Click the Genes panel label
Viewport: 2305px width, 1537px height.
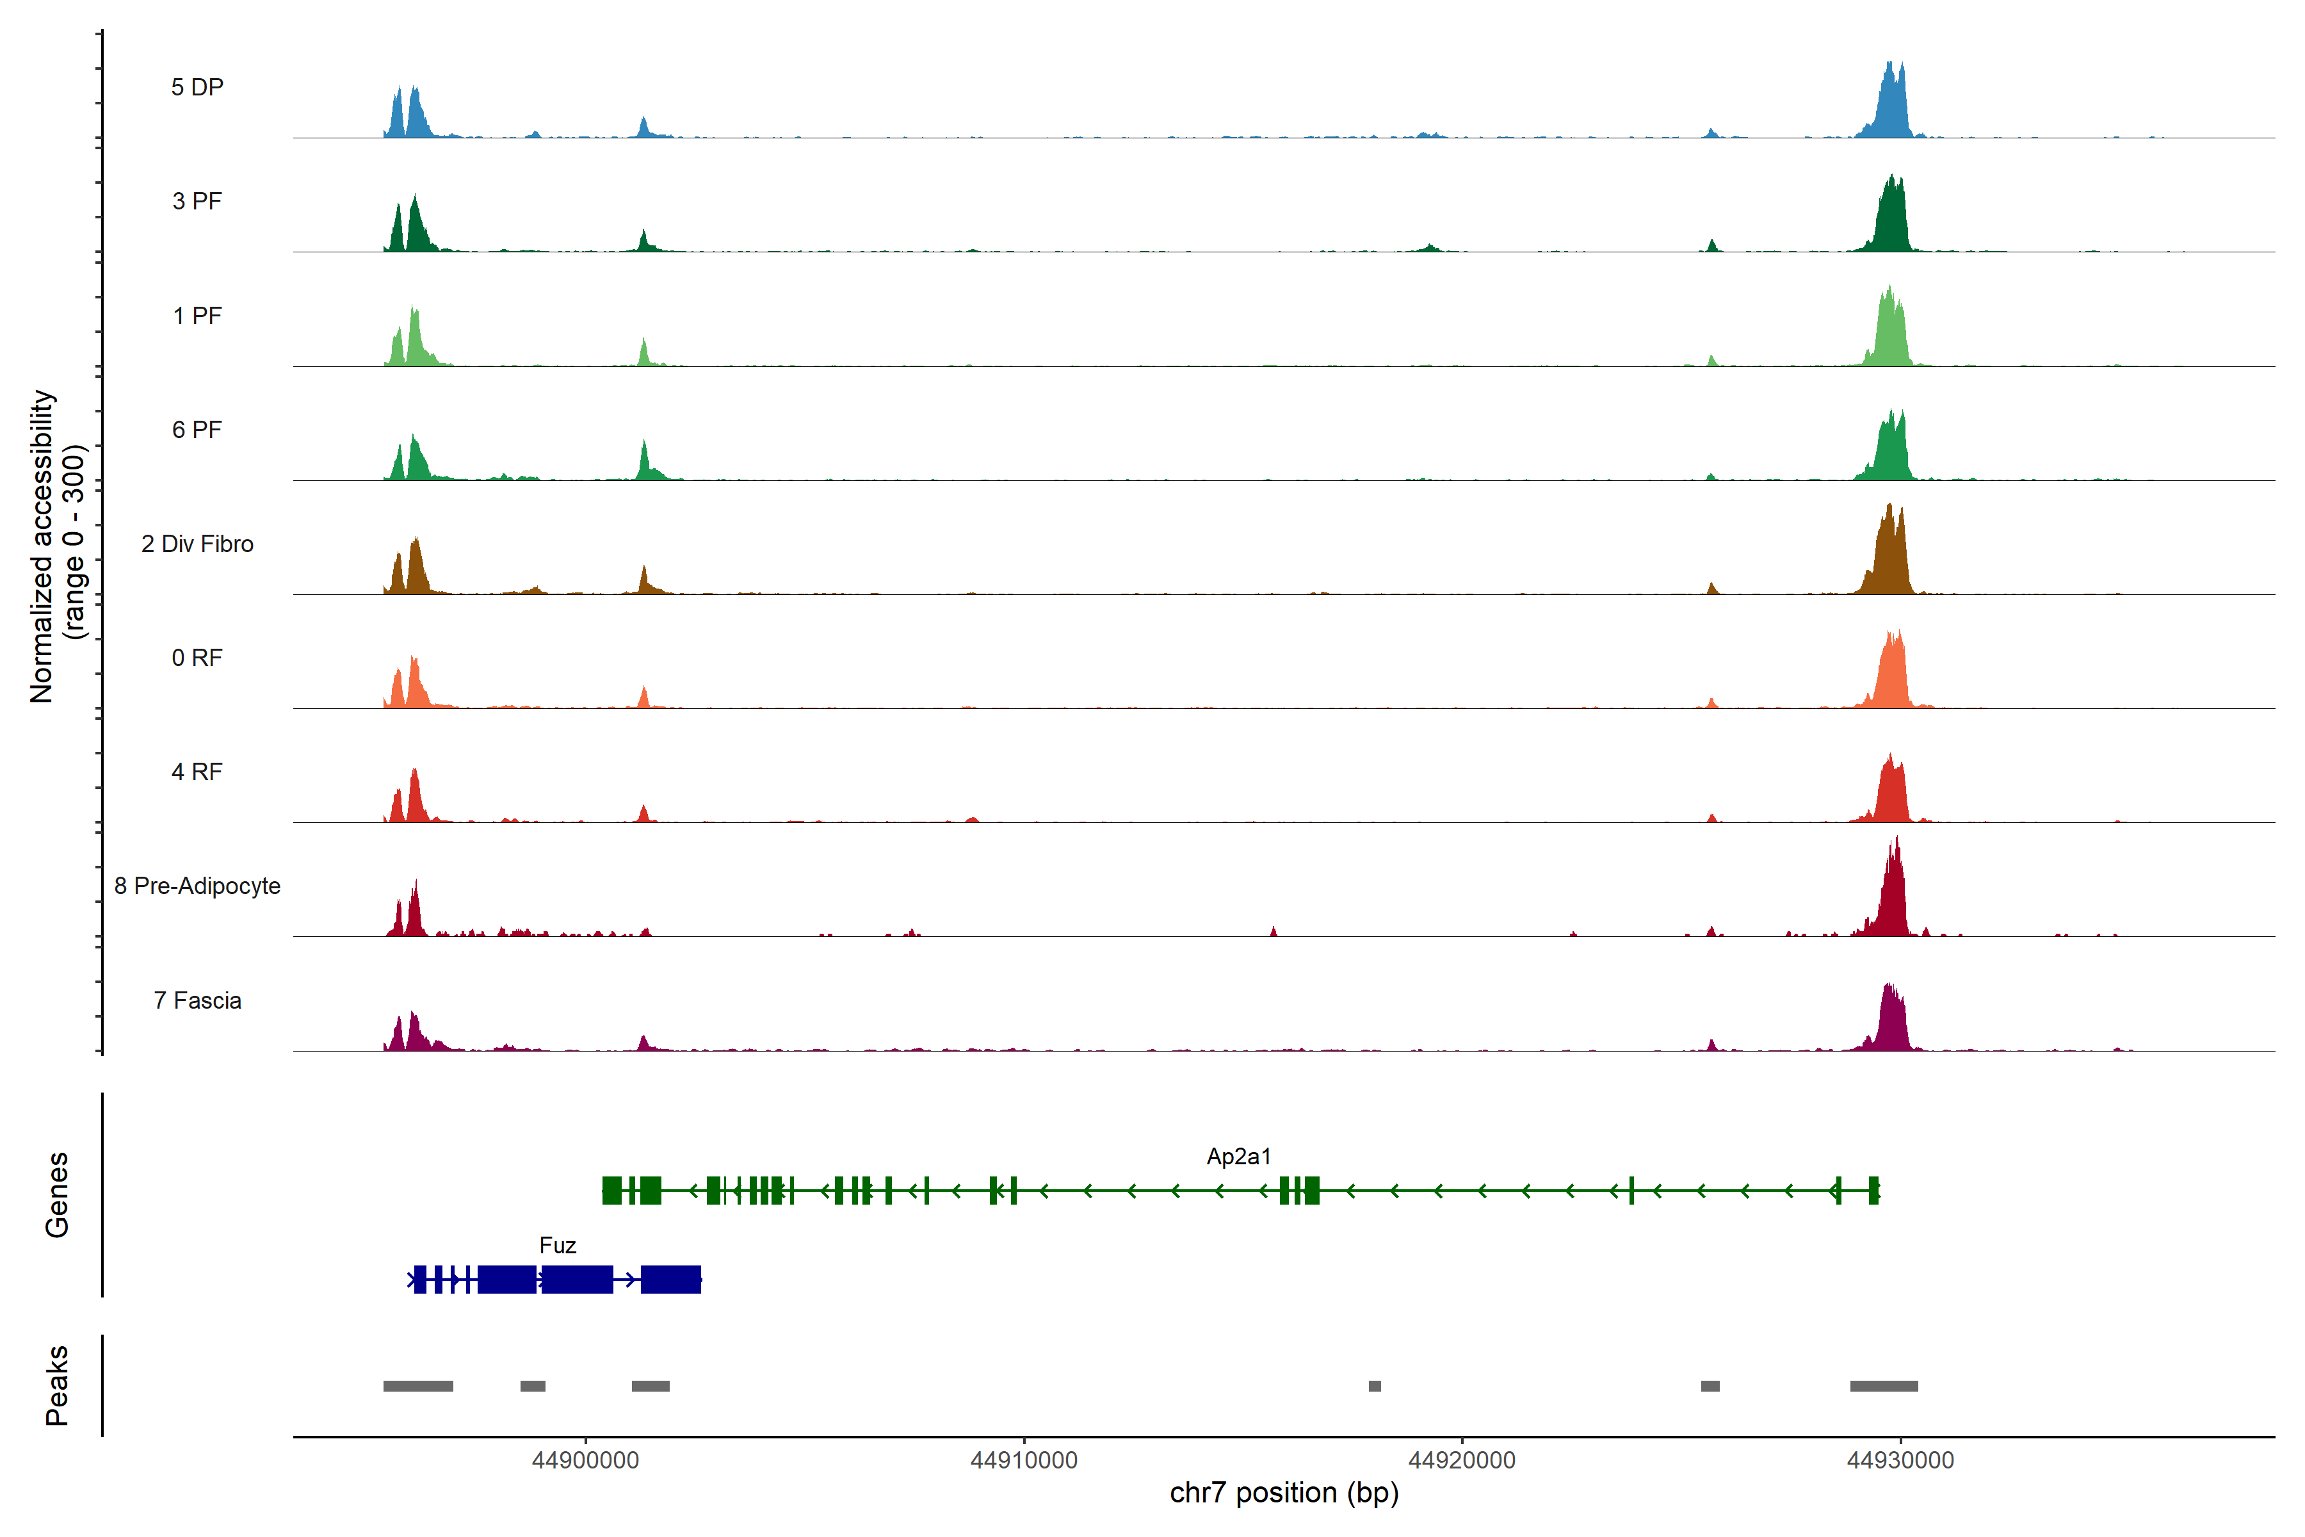pos(57,1194)
